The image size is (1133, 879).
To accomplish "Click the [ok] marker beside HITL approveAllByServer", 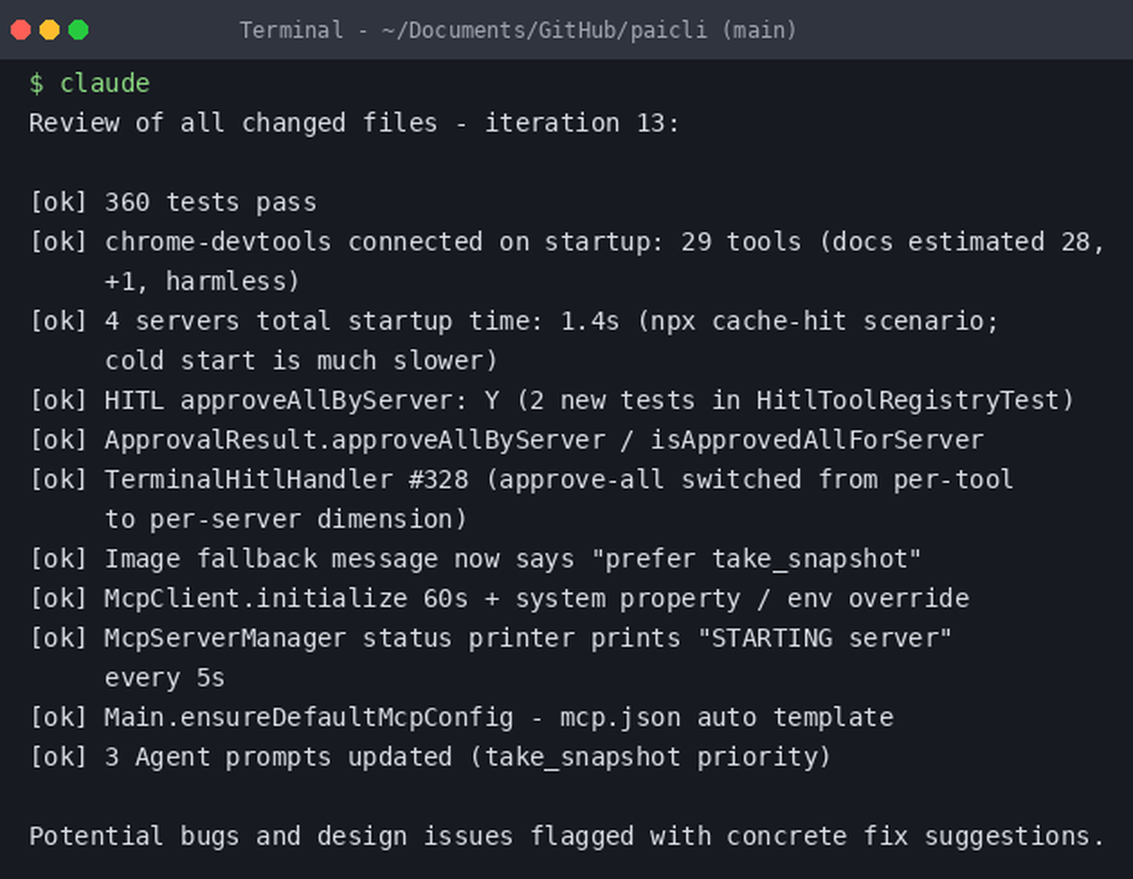I will point(59,400).
